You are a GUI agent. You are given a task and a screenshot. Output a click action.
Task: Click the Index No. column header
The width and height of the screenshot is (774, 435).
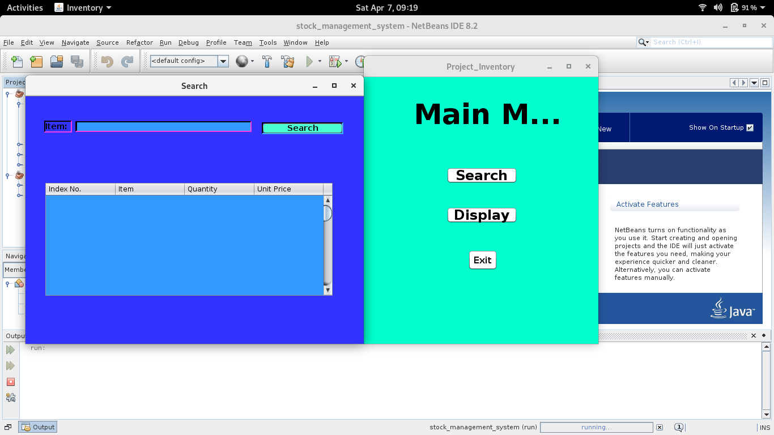pos(80,189)
